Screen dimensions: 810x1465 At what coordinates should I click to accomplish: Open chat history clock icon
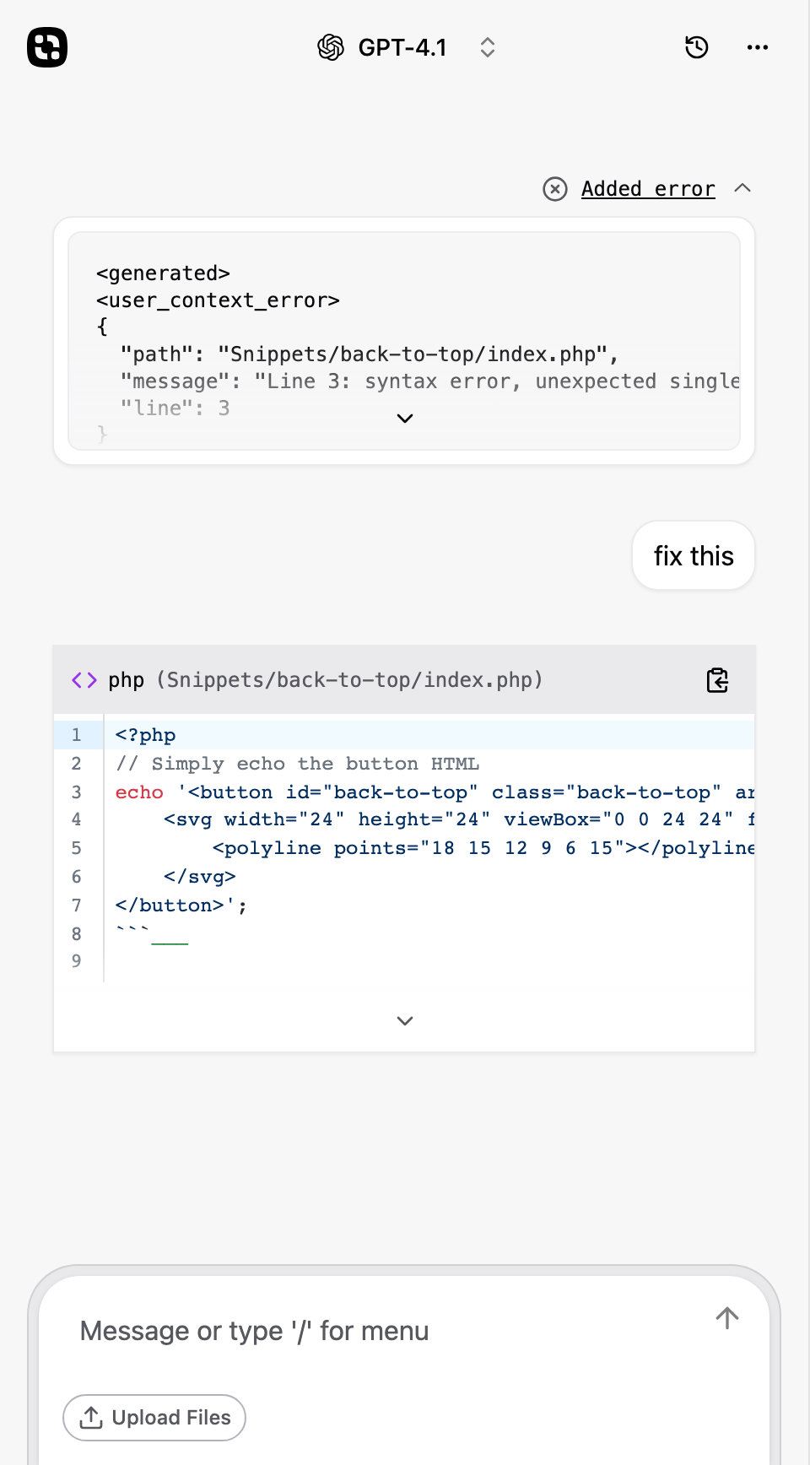click(697, 47)
